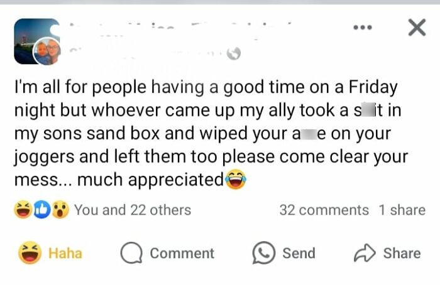Screen dimensions: 440x285
Task: Click the Haha face in the reaction summary
Action: coord(23,210)
